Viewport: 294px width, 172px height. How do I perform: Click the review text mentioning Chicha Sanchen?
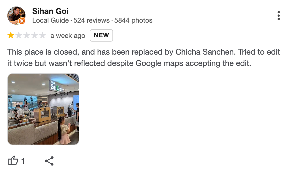click(x=143, y=58)
